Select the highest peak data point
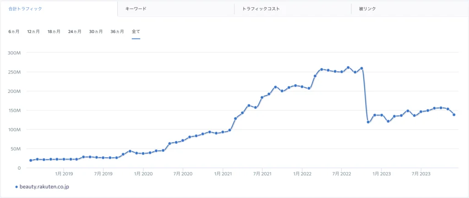 pyautogui.click(x=349, y=67)
